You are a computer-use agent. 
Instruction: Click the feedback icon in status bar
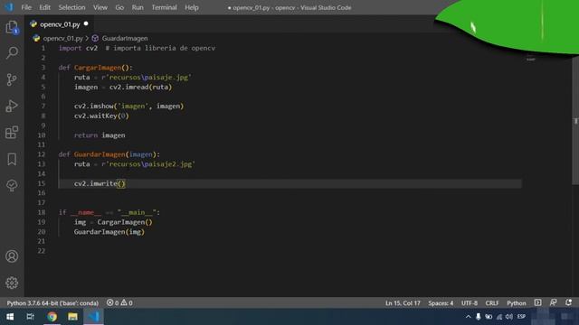pyautogui.click(x=553, y=302)
